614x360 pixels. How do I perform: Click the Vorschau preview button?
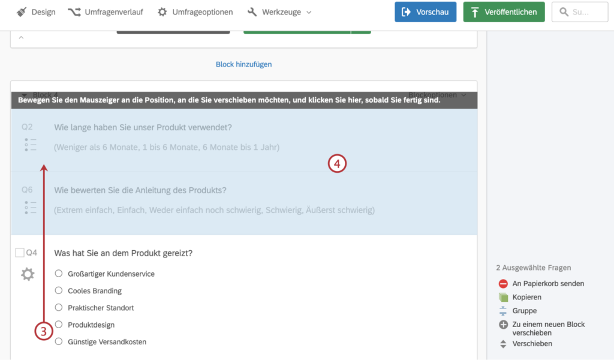tap(425, 12)
